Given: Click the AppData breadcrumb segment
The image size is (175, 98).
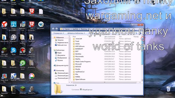Looking at the screenshot, I should point(75,29).
